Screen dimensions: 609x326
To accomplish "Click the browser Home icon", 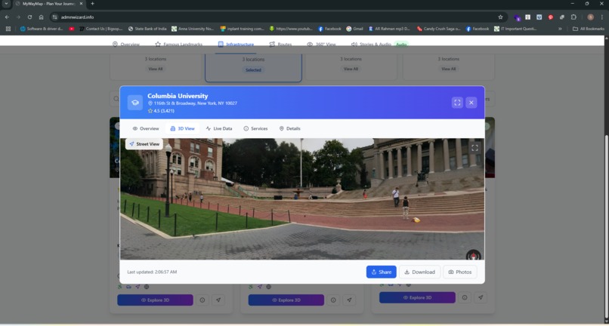I will 41,17.
